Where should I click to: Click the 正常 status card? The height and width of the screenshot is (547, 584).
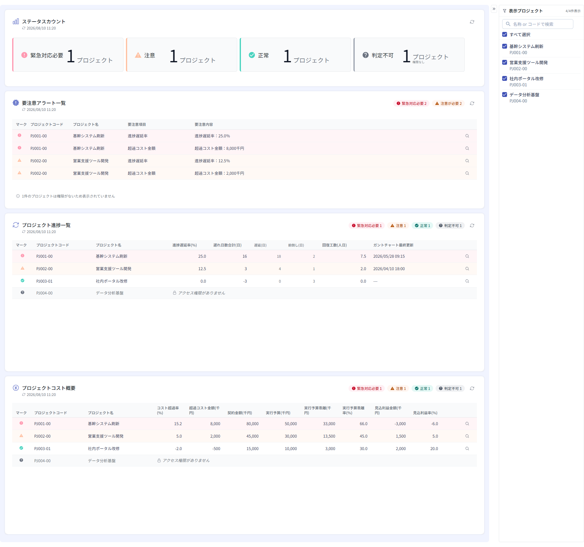tap(295, 55)
